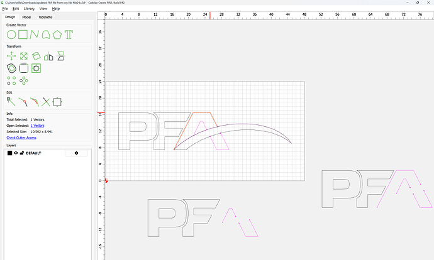Click the Check Cutter Access link

coord(23,137)
